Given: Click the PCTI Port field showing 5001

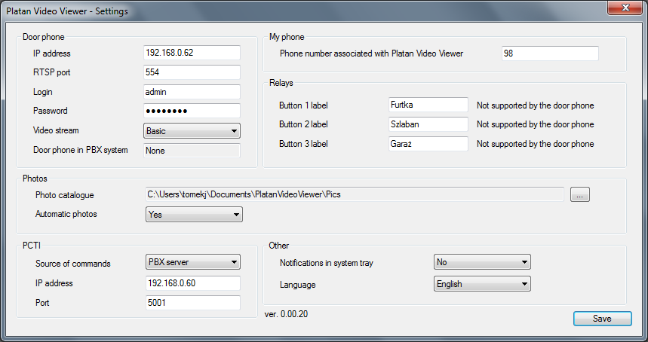Looking at the screenshot, I should [193, 303].
